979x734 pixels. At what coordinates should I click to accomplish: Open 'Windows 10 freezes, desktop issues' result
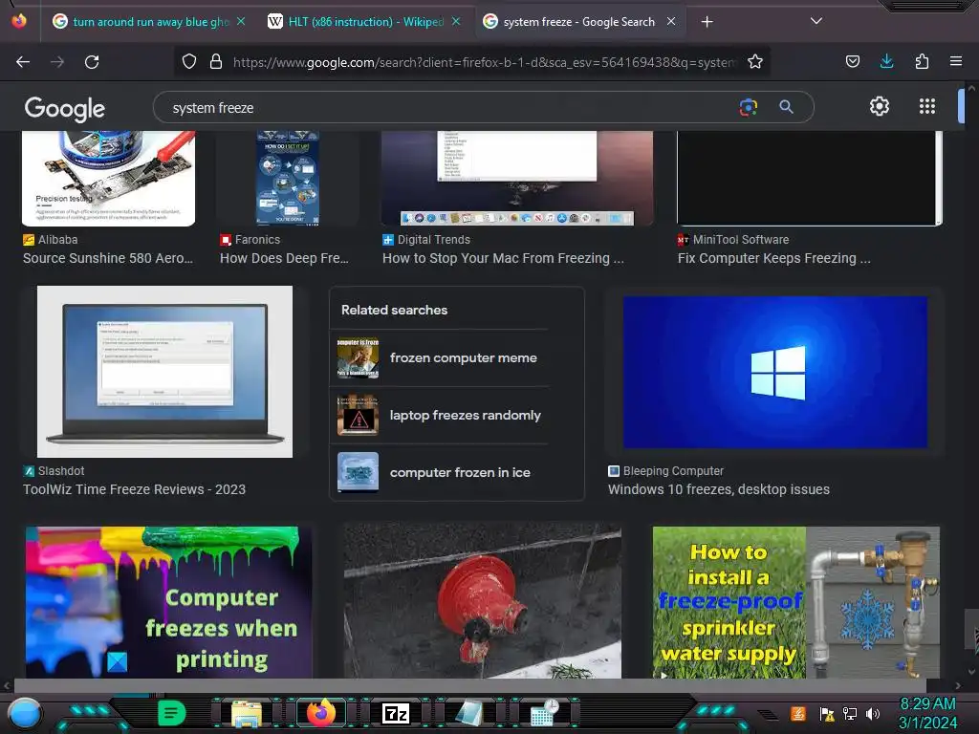coord(719,489)
